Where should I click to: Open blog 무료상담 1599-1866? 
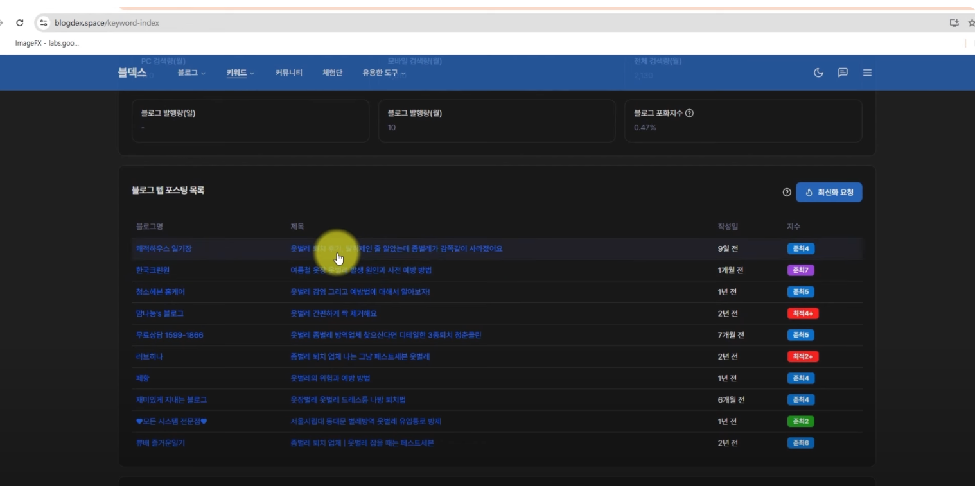pyautogui.click(x=170, y=335)
